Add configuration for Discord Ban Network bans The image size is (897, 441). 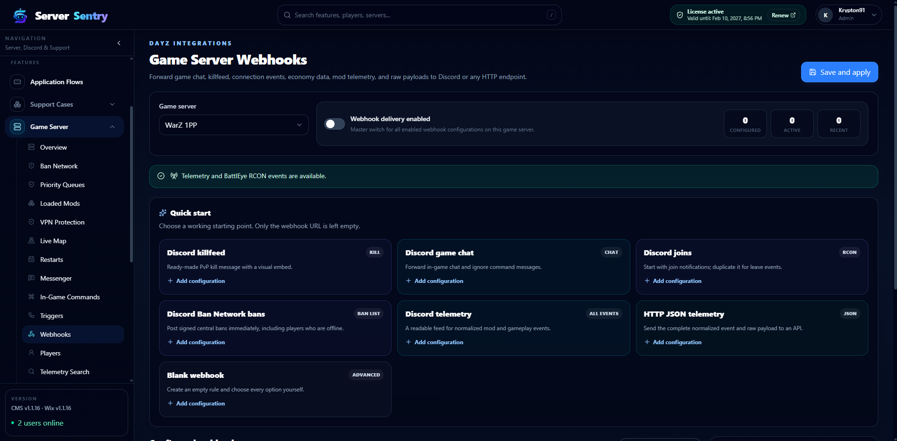click(196, 342)
